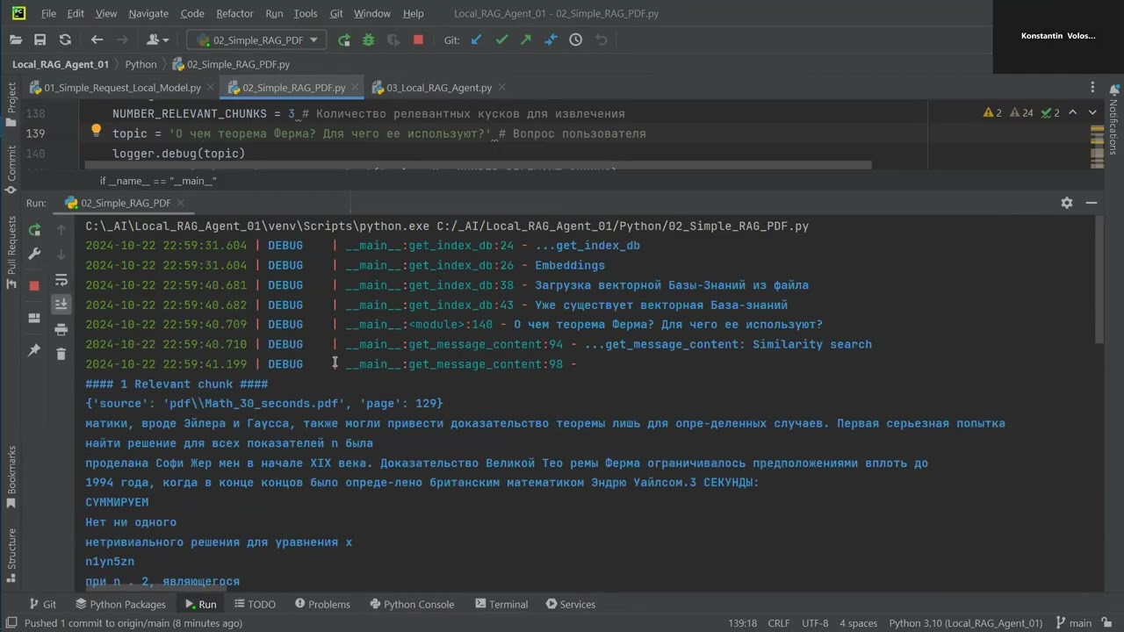Show the editor tabs overflow menu
The height and width of the screenshot is (632, 1124).
(x=1092, y=88)
